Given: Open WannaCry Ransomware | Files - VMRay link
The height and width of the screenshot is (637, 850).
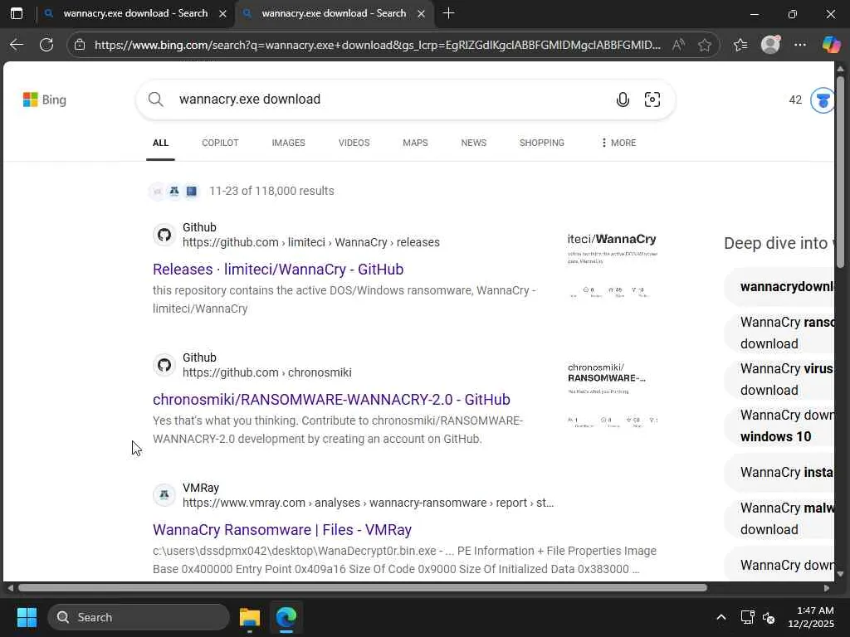Looking at the screenshot, I should 282,530.
